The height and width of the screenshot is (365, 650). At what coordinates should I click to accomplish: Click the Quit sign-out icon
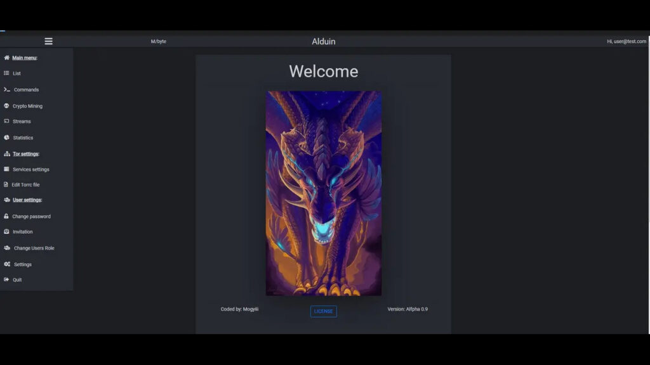click(x=6, y=279)
